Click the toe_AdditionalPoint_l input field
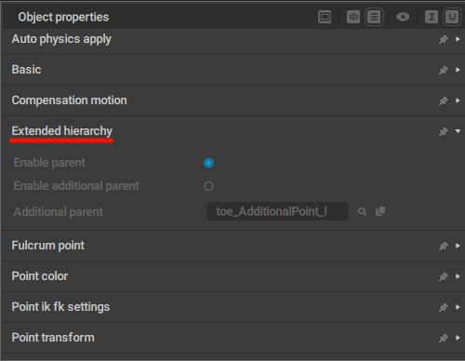465x361 pixels. (277, 211)
